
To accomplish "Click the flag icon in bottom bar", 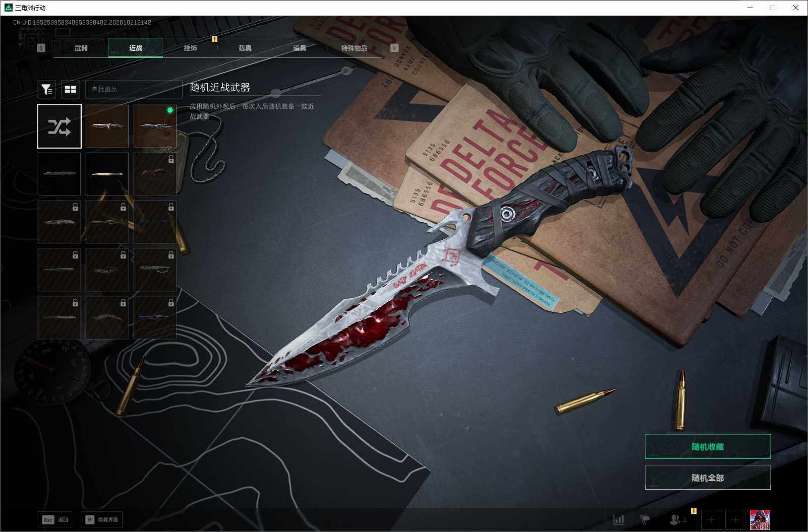I will [645, 519].
